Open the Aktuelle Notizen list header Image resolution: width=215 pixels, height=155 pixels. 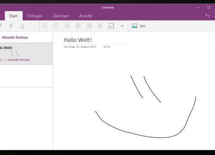[15, 37]
